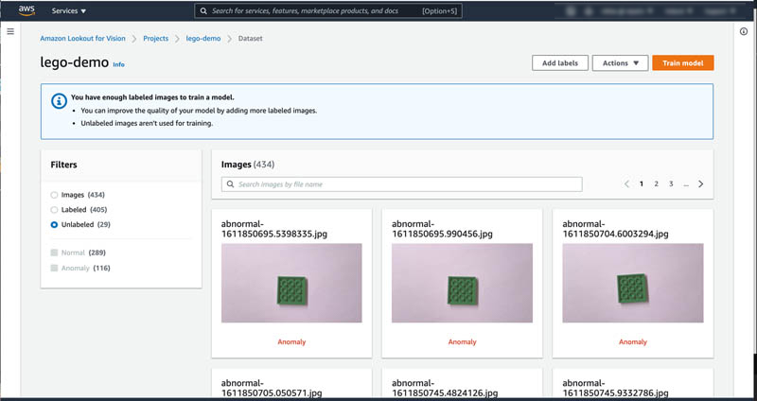Click the Filters panel heading
757x401 pixels.
(63, 165)
